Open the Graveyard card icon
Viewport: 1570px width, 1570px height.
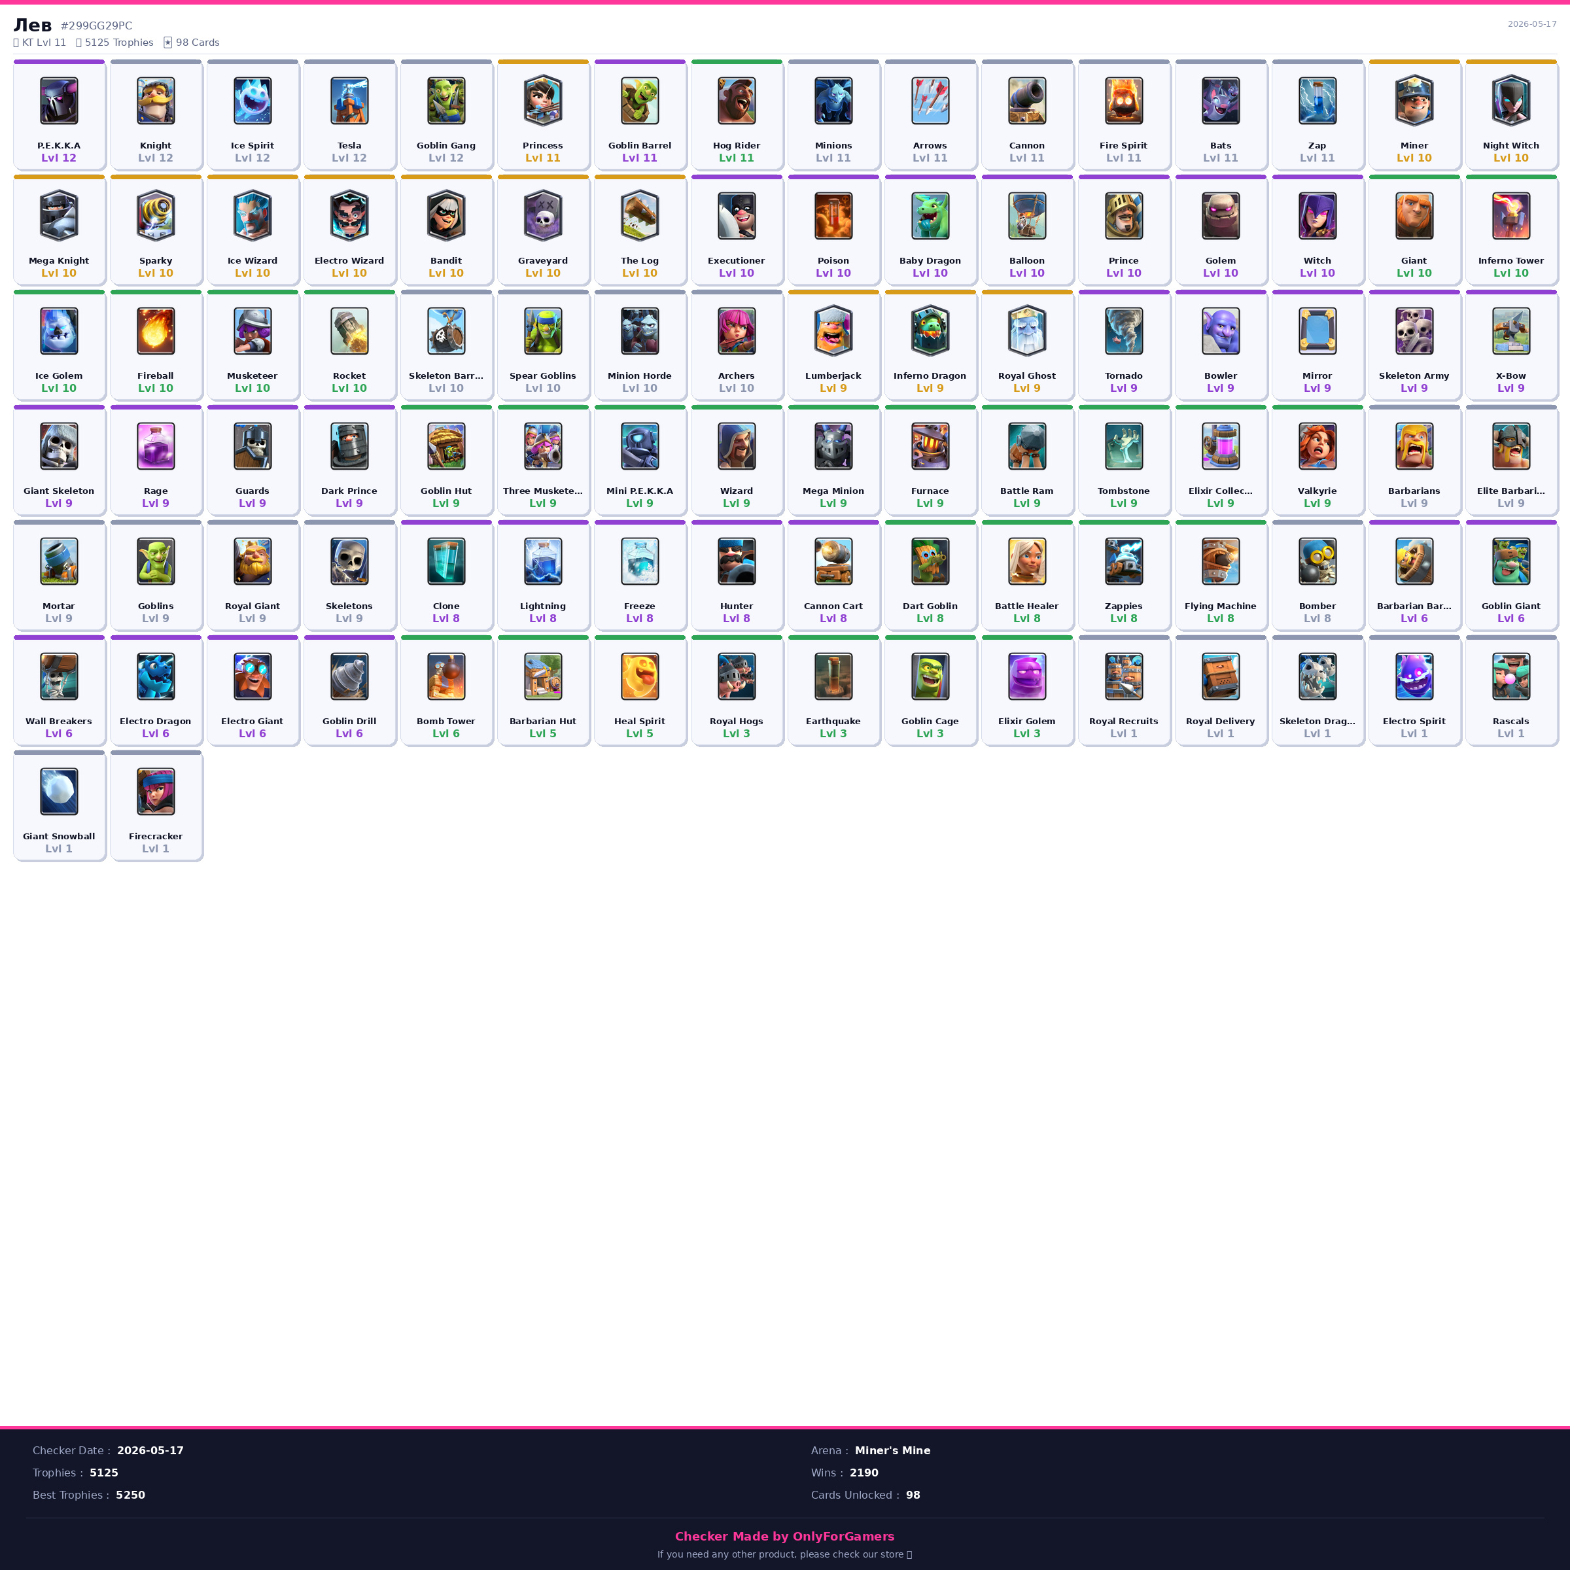click(543, 216)
